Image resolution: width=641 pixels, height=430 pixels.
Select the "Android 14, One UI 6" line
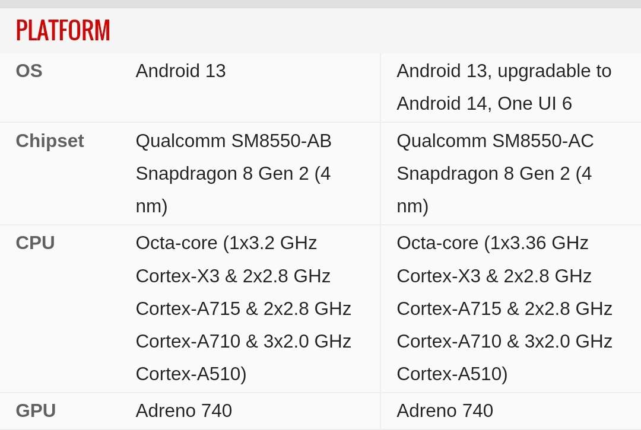click(484, 104)
